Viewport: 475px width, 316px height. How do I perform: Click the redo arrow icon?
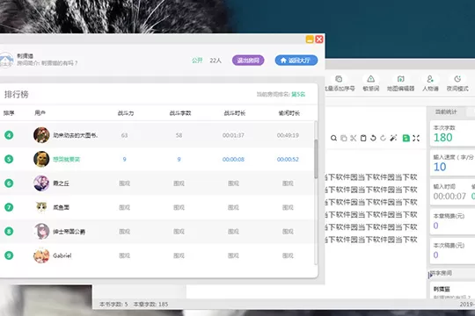pos(384,138)
